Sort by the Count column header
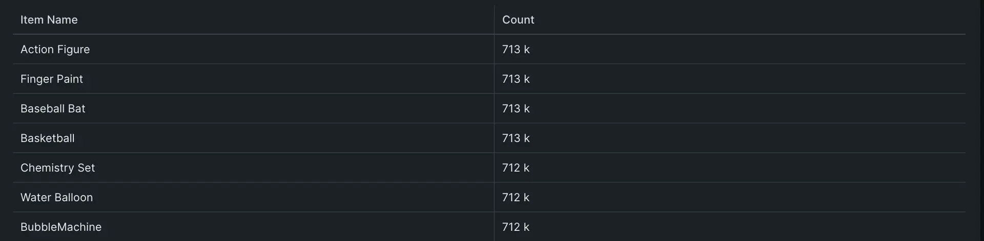This screenshot has height=241, width=984. click(x=518, y=20)
